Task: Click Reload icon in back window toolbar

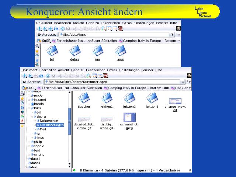Action: point(63,28)
